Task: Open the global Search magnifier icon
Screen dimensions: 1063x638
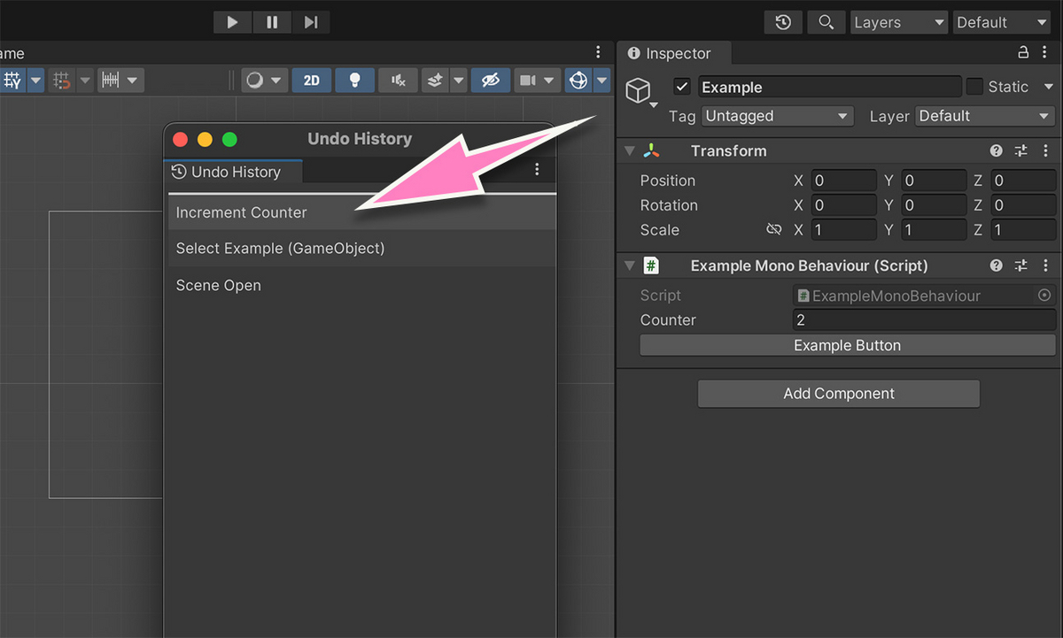Action: coord(826,22)
